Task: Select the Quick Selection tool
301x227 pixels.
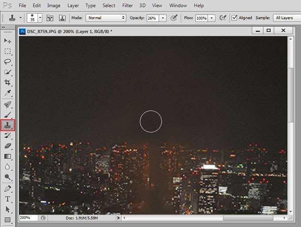Action: click(x=8, y=72)
